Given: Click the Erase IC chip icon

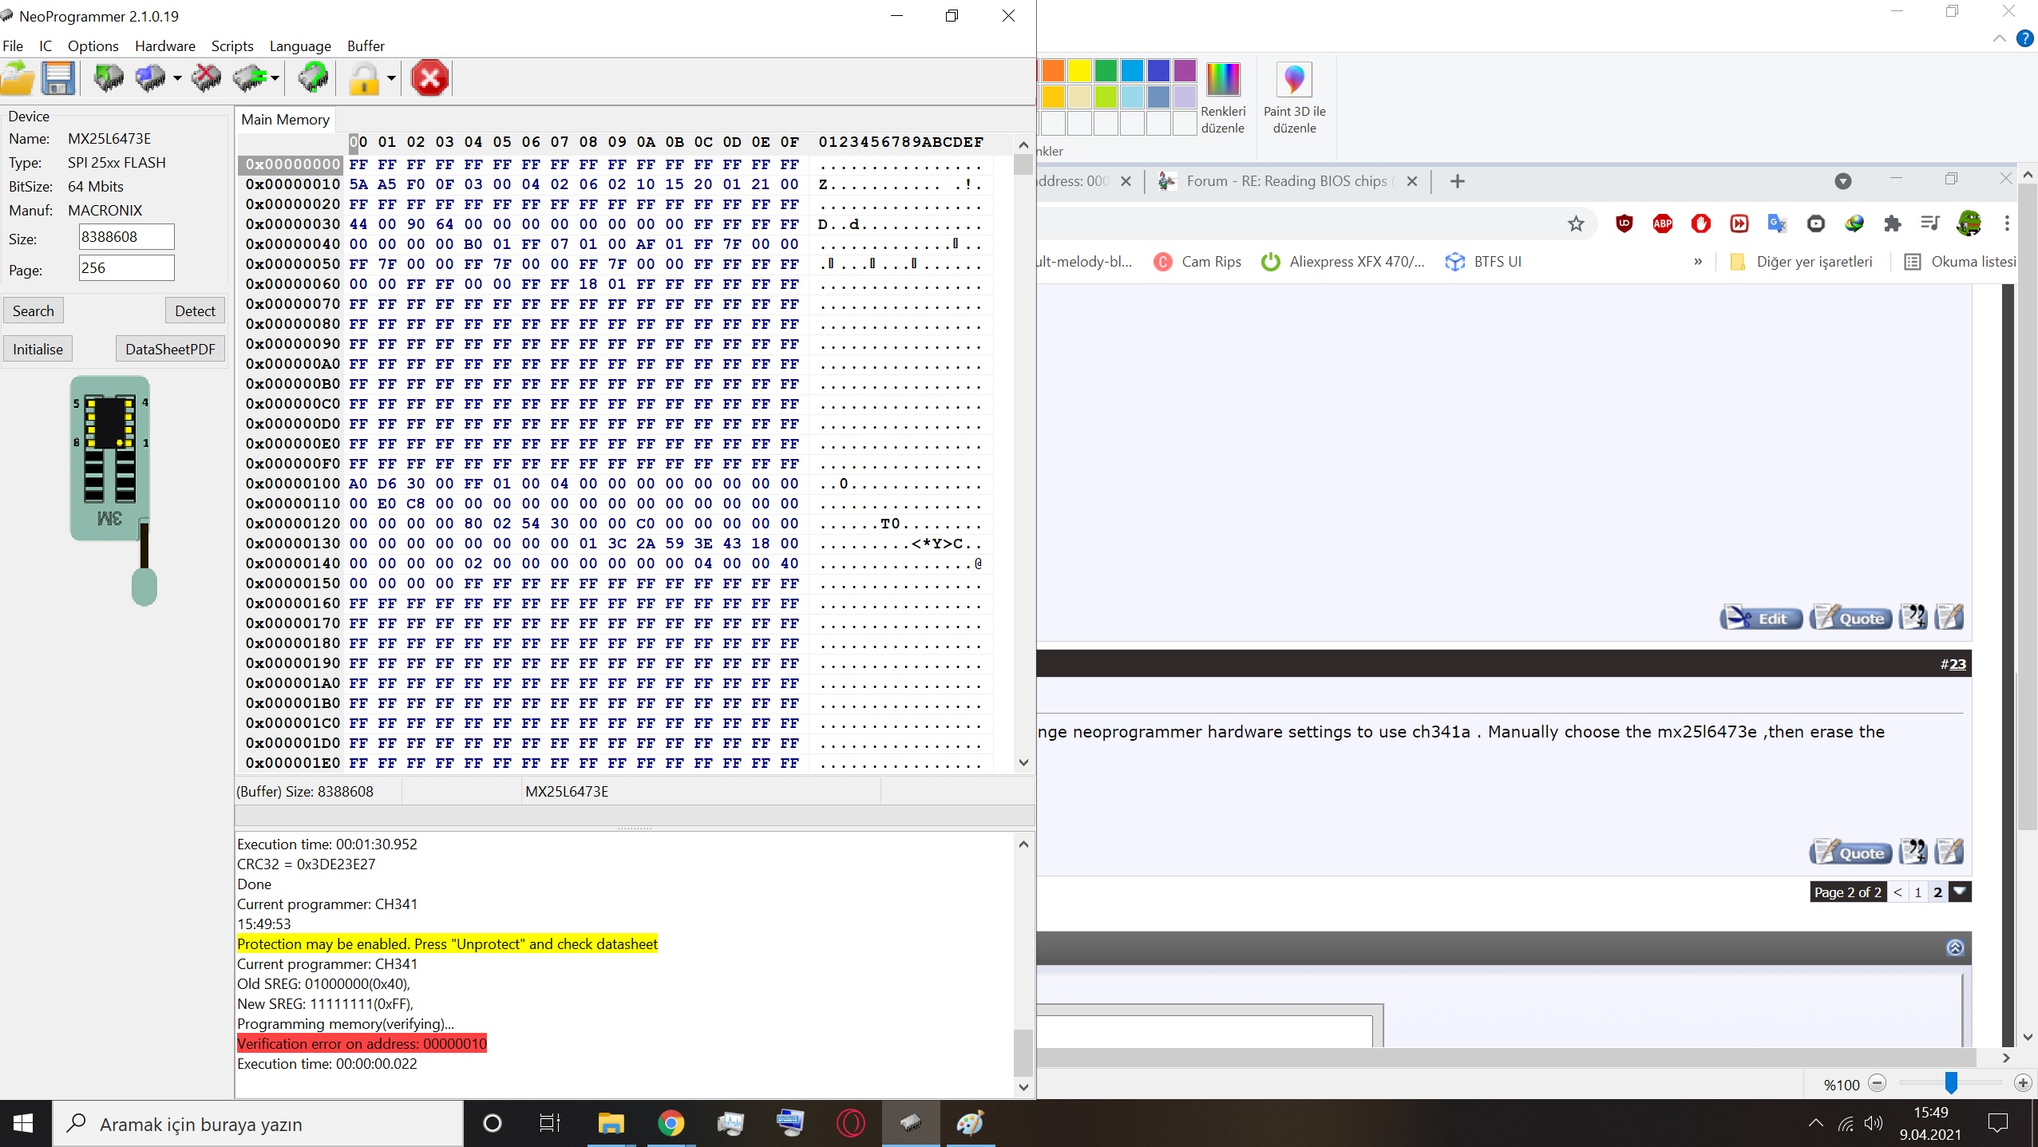Looking at the screenshot, I should click(207, 78).
